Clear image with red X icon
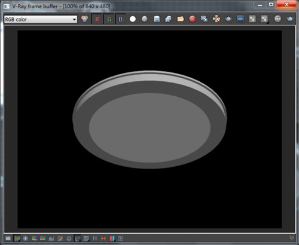 [x=193, y=19]
